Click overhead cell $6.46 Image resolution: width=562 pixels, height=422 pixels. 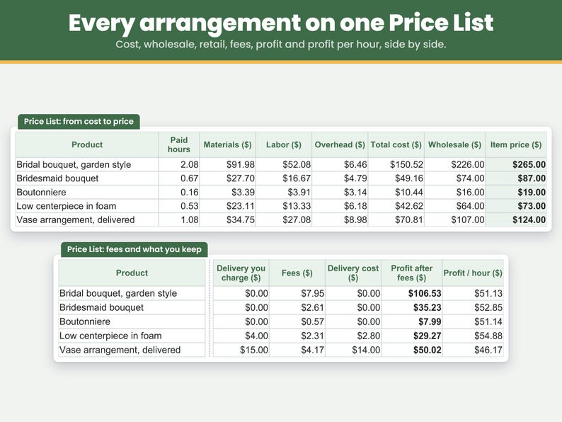click(x=340, y=164)
